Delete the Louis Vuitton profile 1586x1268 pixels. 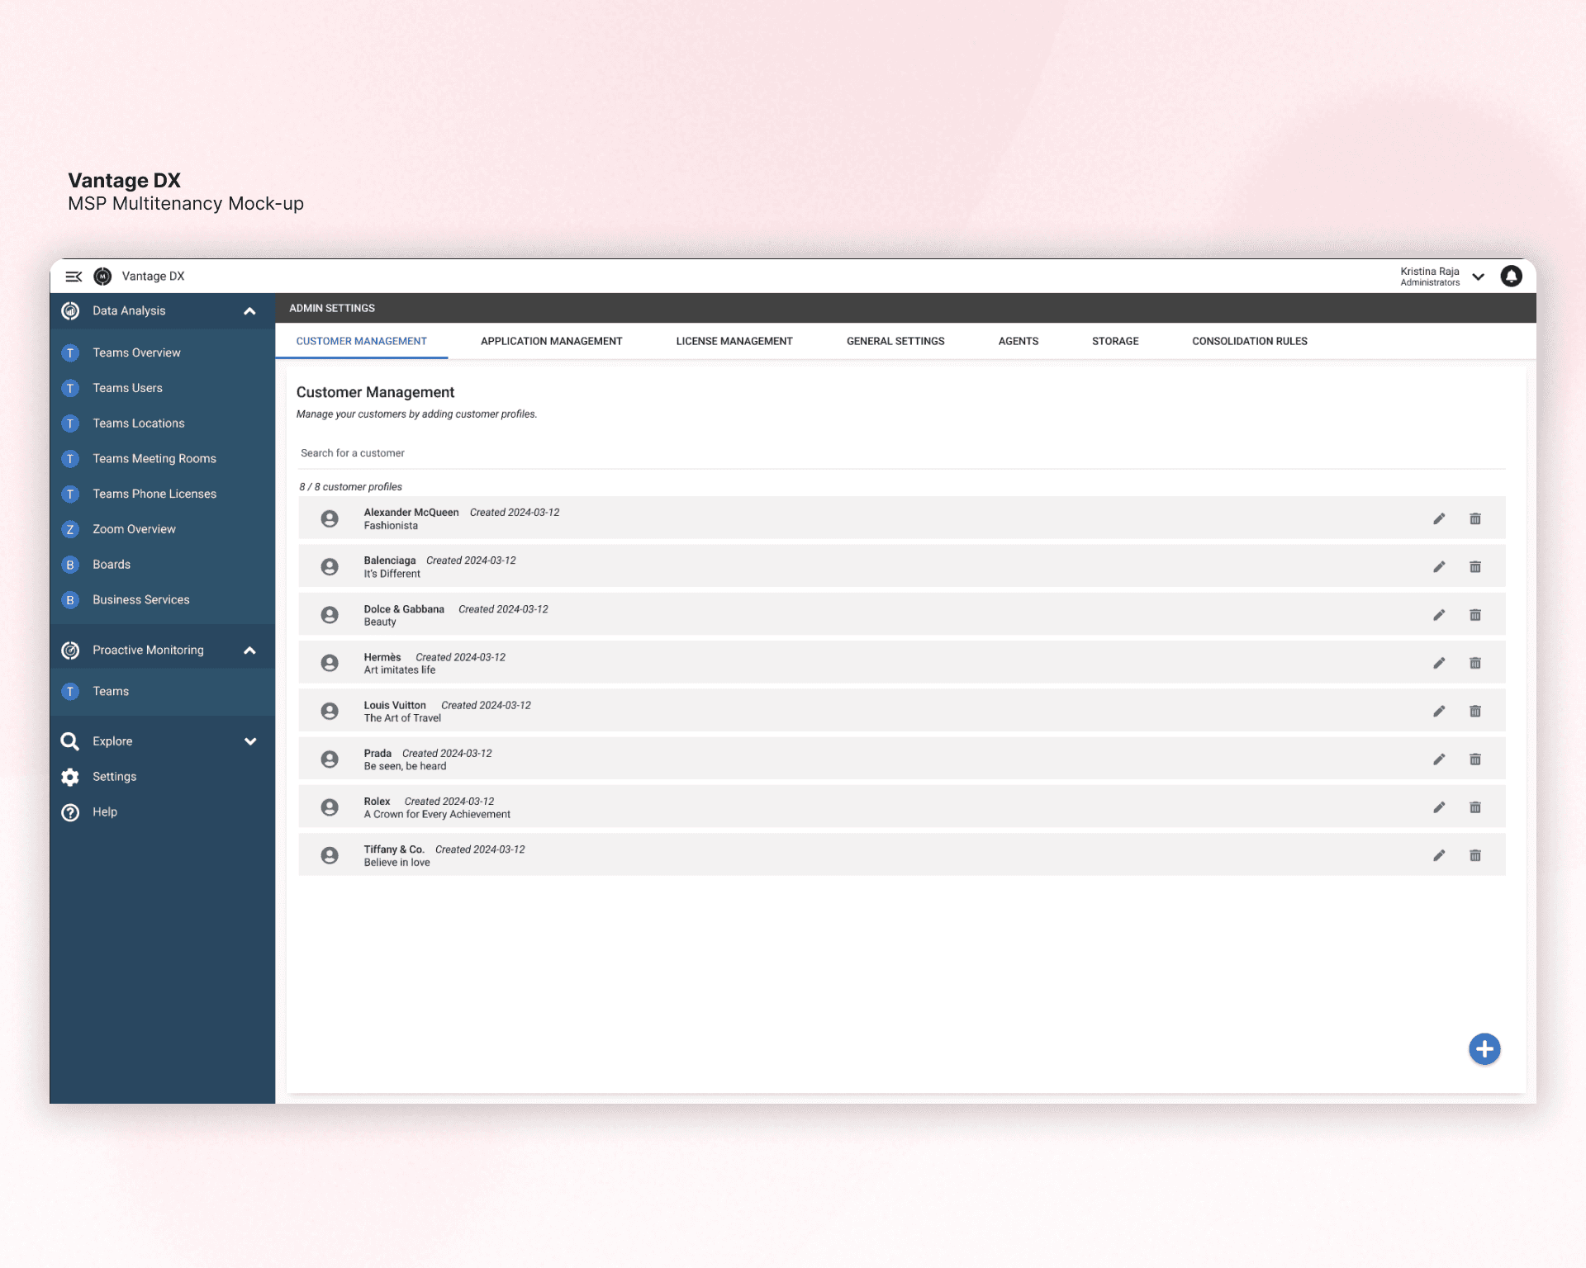pyautogui.click(x=1475, y=711)
